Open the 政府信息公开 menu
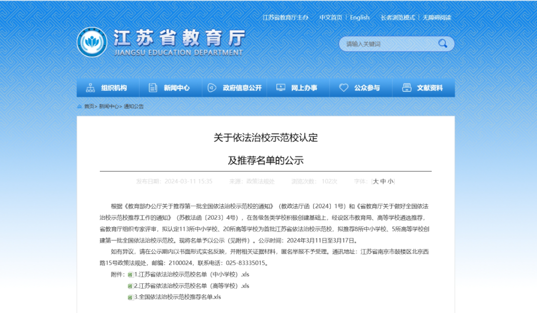537x313 pixels. [x=242, y=88]
